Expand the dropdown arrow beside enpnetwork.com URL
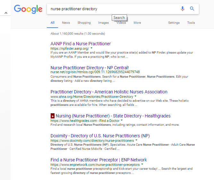This screenshot has width=214, height=180. coord(142,164)
